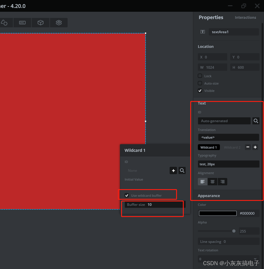Click the X location field
Viewport: 264px width, 269px height.
[x=213, y=57]
